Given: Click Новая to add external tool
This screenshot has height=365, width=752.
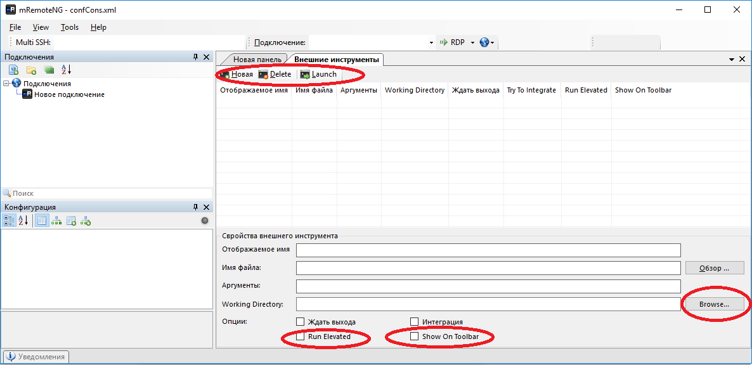Looking at the screenshot, I should coord(236,74).
